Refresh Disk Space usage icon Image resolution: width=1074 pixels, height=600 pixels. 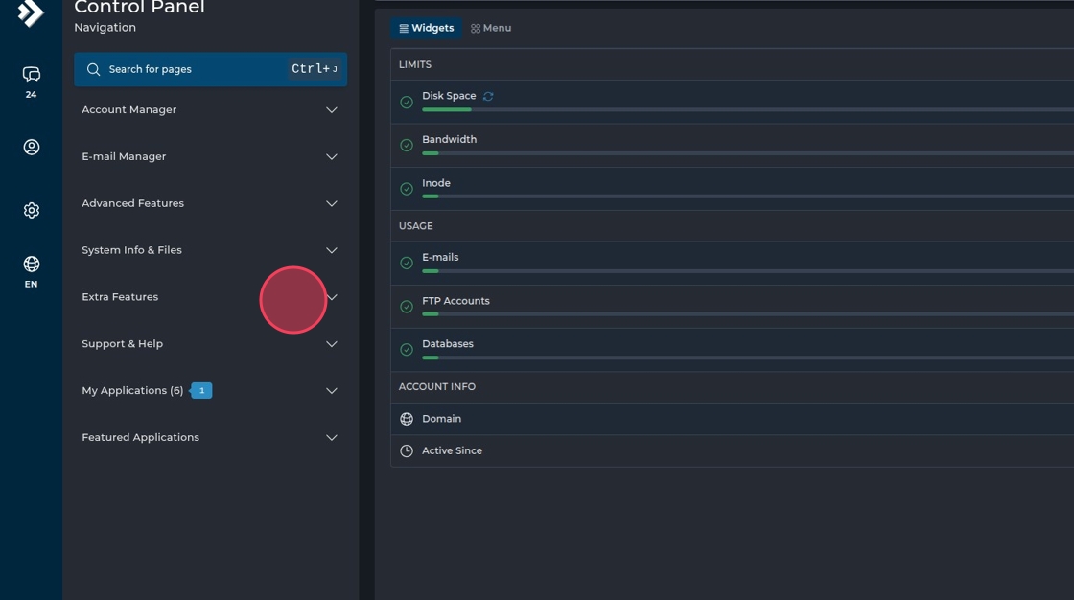pos(488,96)
